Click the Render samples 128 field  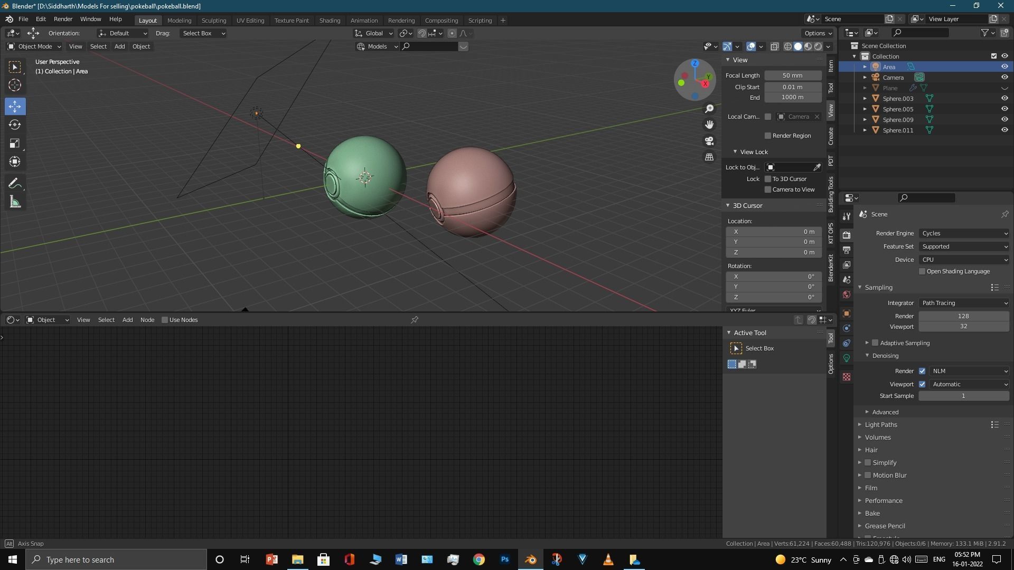(964, 316)
